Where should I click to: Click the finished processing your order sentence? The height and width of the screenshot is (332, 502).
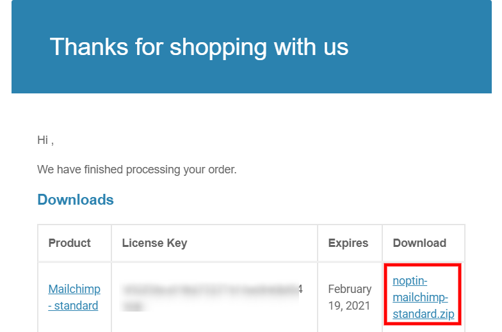click(137, 170)
